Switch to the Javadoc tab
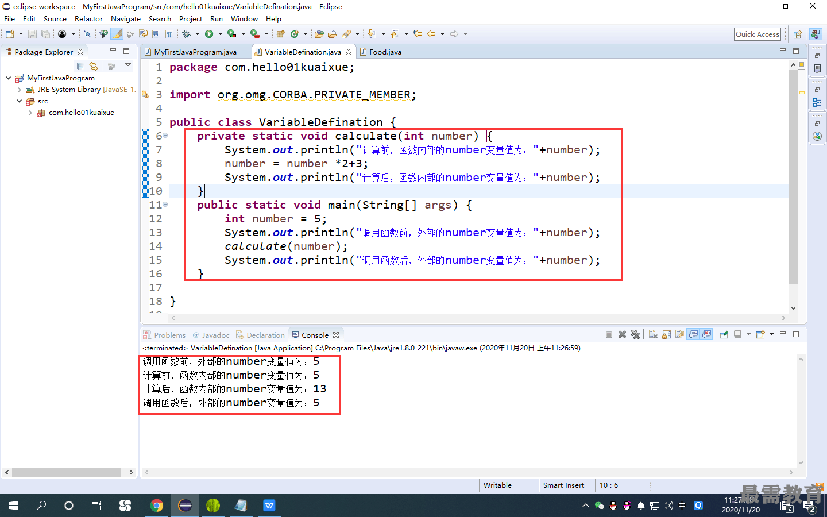This screenshot has height=517, width=827. pyautogui.click(x=211, y=335)
